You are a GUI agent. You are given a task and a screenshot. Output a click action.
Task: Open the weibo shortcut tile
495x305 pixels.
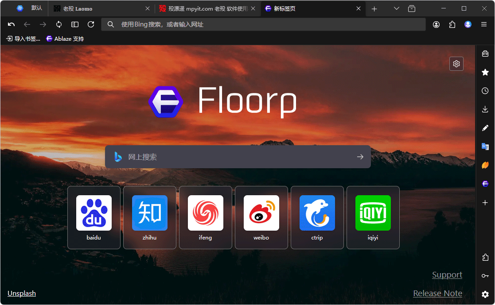[x=261, y=218]
